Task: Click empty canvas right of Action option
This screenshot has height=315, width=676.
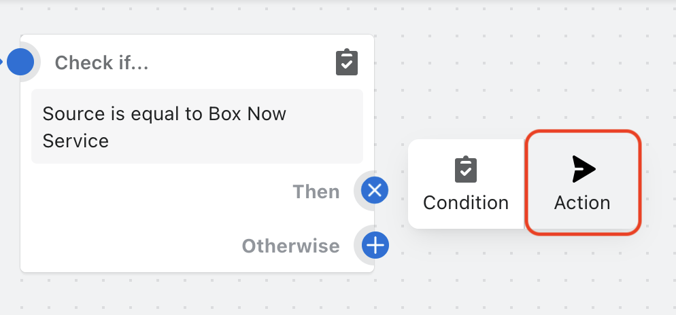Action: pos(658,183)
